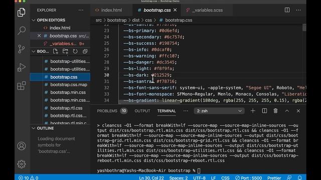The image size is (321, 180).
Task: Click Prettier in status bar
Action: (x=274, y=178)
